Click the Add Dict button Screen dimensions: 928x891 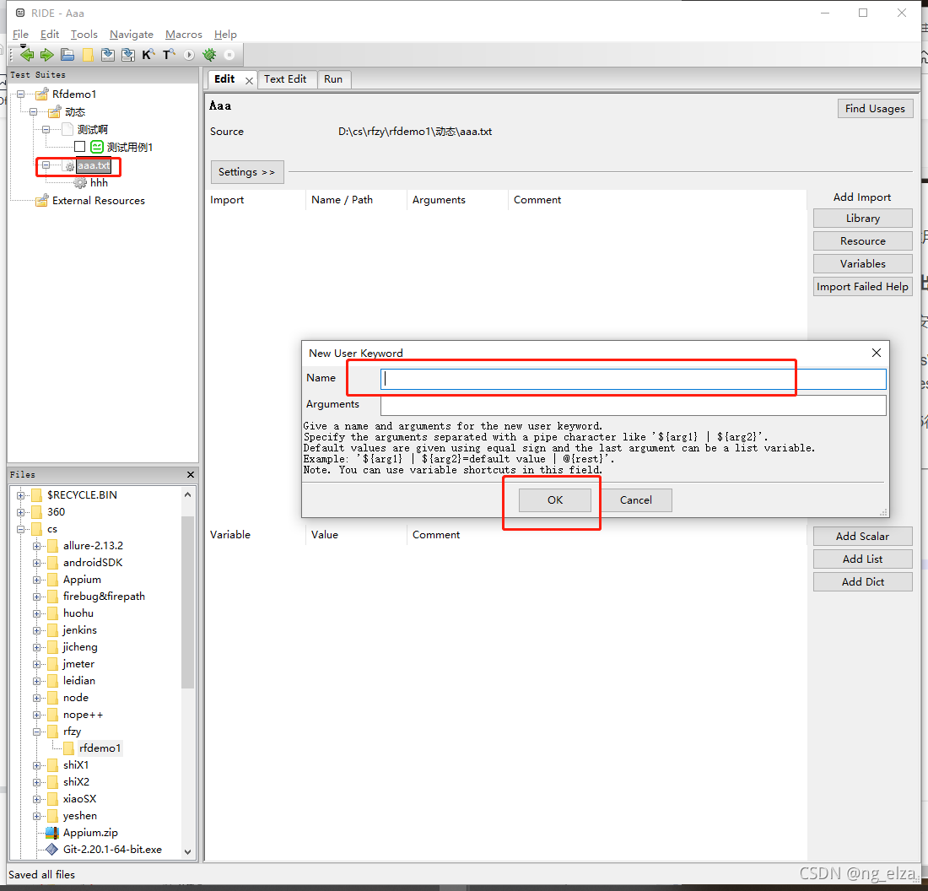[862, 582]
